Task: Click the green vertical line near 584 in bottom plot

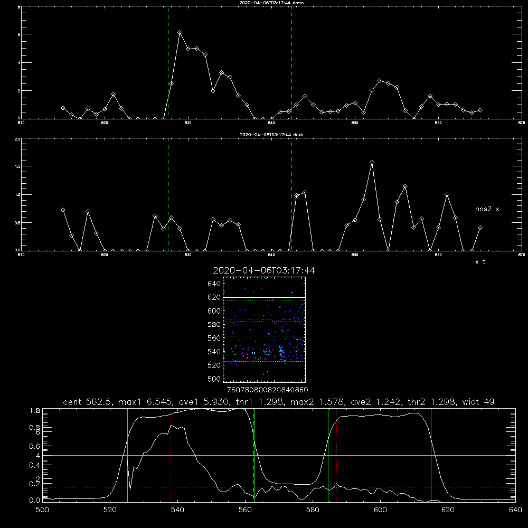Action: pos(328,455)
